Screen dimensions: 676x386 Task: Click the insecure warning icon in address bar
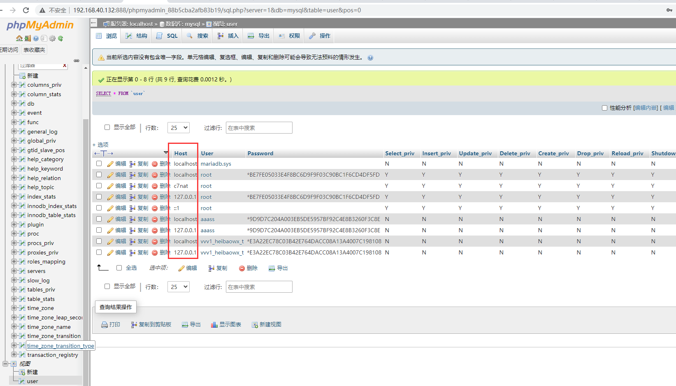42,10
